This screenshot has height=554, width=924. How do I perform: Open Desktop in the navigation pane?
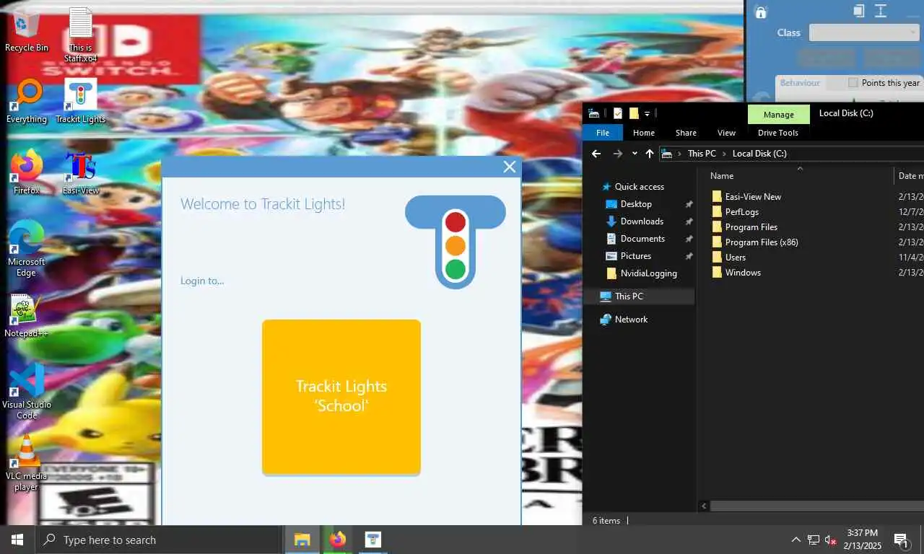[636, 204]
